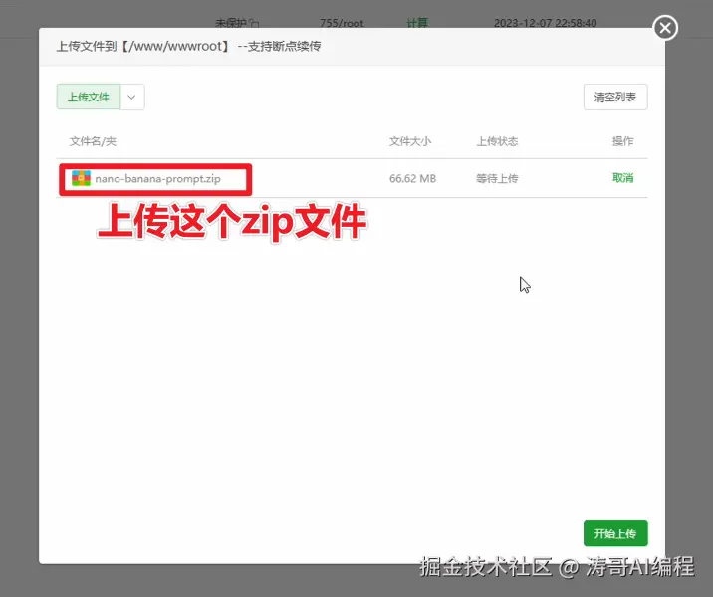Click 755/root permission in background list

[342, 23]
